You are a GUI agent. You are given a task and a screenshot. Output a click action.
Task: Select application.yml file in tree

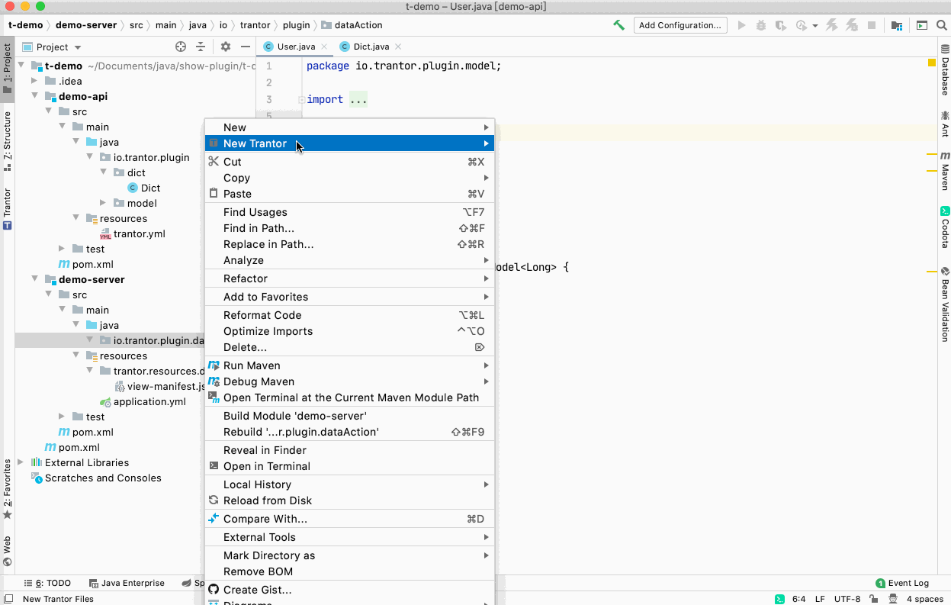pos(143,401)
